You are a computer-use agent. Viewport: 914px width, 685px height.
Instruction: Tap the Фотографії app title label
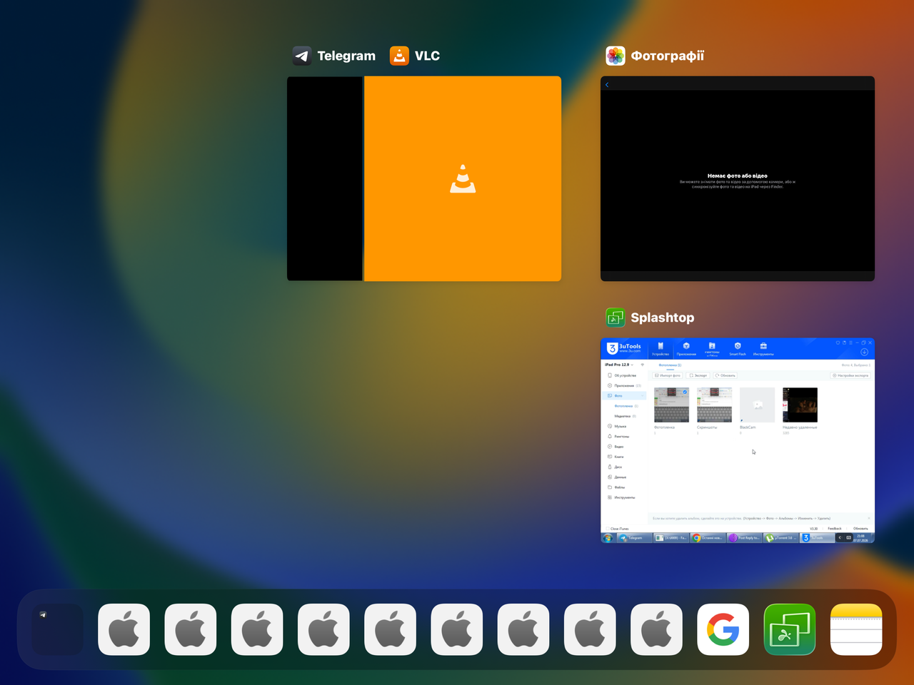pyautogui.click(x=667, y=56)
